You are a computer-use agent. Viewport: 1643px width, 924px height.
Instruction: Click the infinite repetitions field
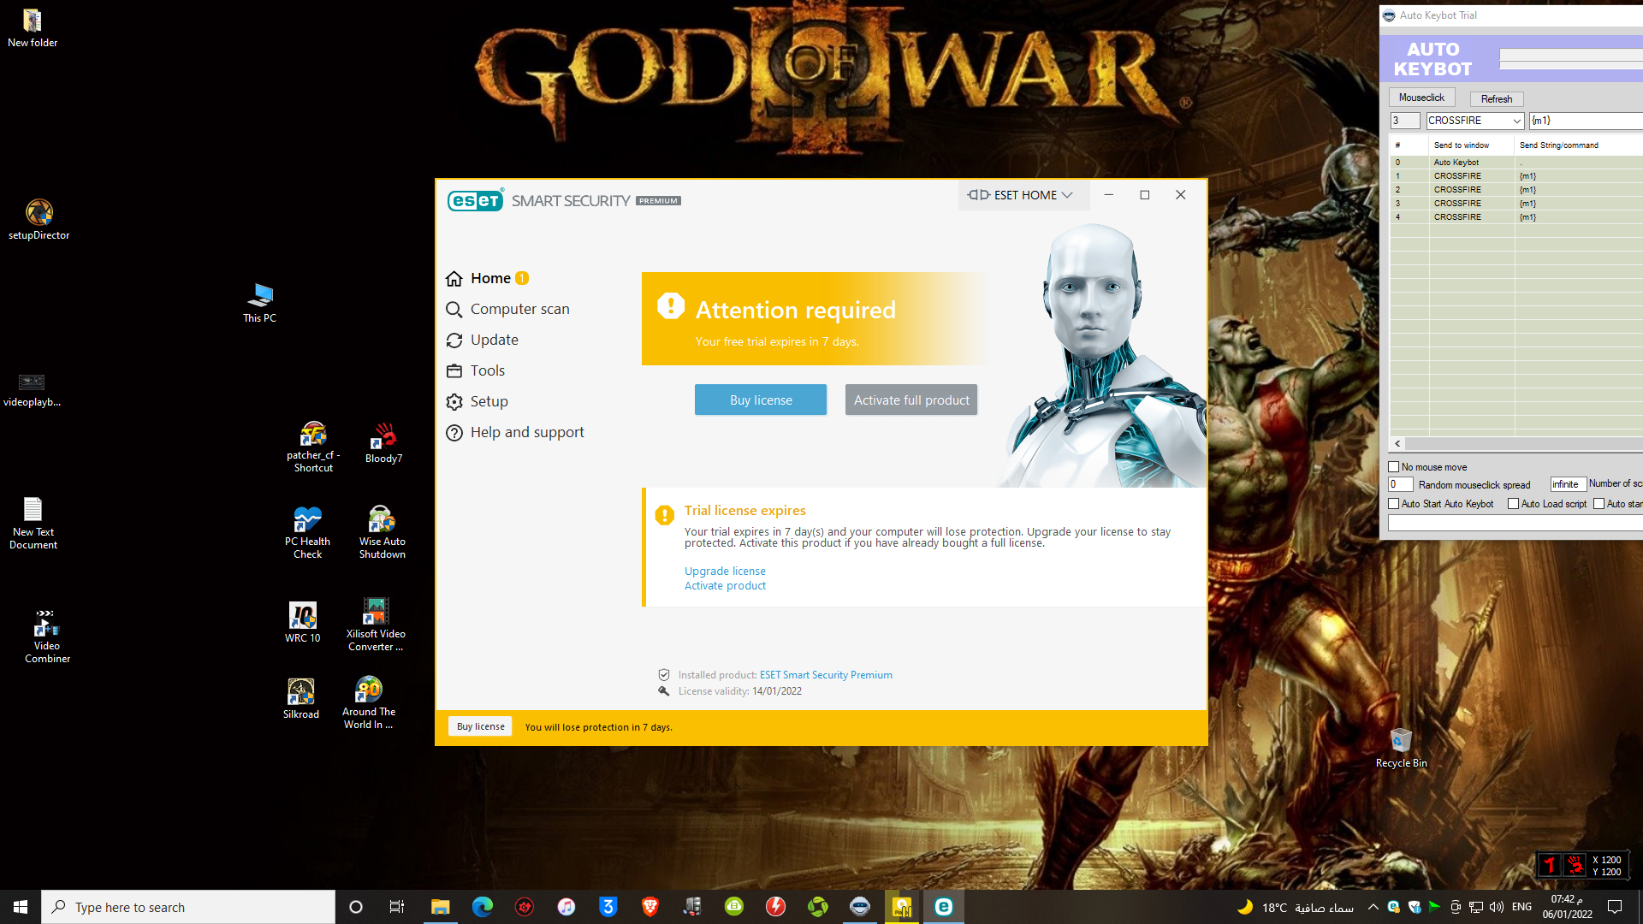(1569, 484)
